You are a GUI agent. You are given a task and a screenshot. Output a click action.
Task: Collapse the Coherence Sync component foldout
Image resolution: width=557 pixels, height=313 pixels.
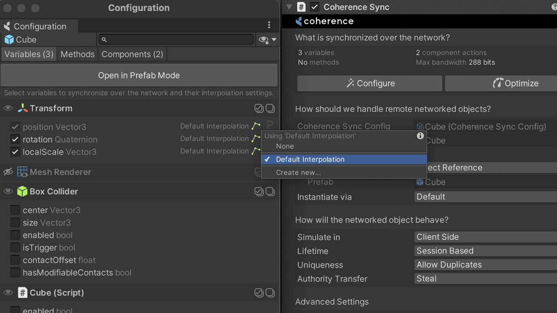[289, 7]
